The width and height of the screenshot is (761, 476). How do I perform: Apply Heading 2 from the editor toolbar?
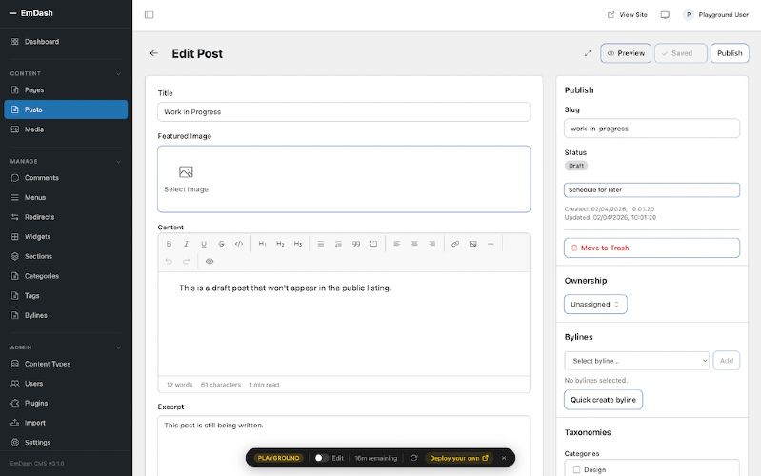tap(280, 244)
